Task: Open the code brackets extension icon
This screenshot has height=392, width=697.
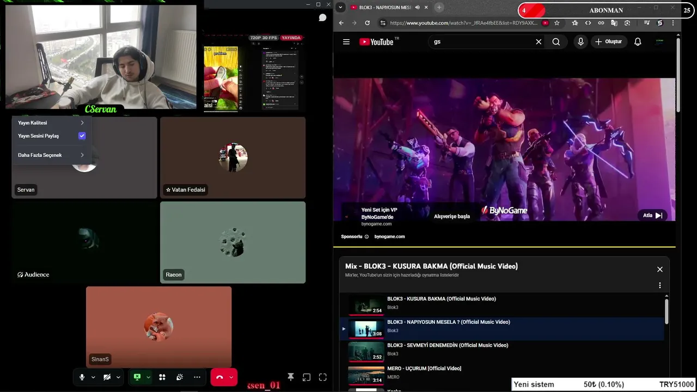Action: [x=588, y=23]
